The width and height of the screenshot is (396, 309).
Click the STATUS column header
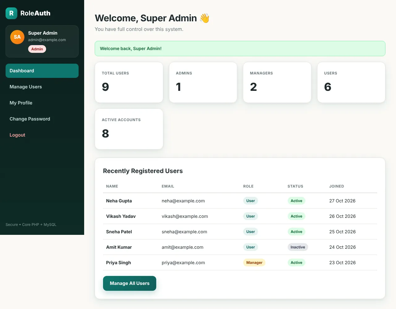[295, 186]
